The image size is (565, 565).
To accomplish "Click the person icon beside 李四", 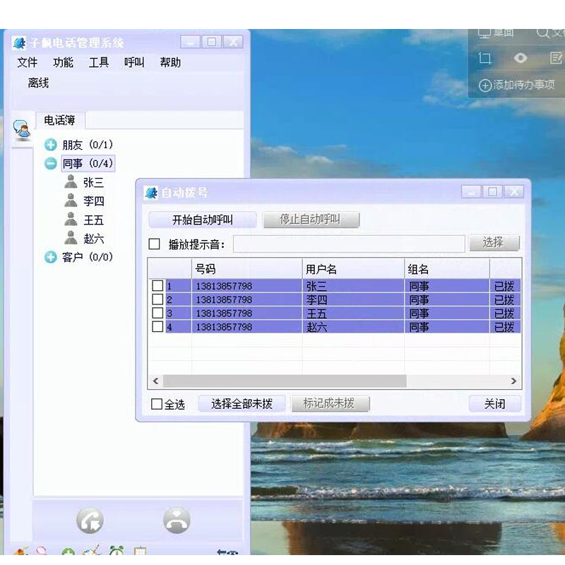I will pos(71,201).
